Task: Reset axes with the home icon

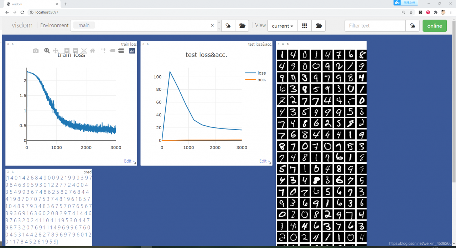Action: (x=93, y=51)
